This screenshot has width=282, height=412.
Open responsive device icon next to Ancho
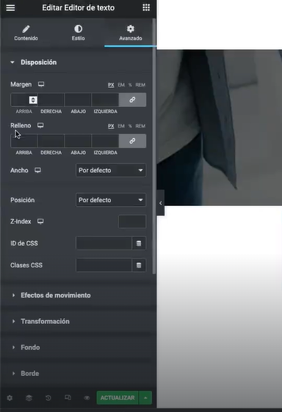coord(37,170)
